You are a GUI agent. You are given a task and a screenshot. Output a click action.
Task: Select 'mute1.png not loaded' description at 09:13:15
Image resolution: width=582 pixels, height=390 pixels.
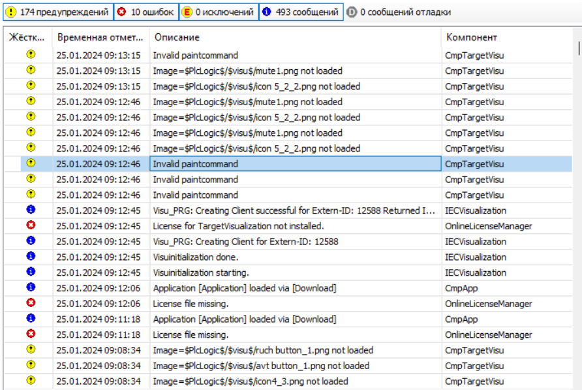247,71
